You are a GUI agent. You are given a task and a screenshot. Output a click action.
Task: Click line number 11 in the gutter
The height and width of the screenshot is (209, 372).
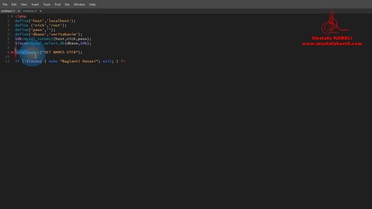pos(8,62)
